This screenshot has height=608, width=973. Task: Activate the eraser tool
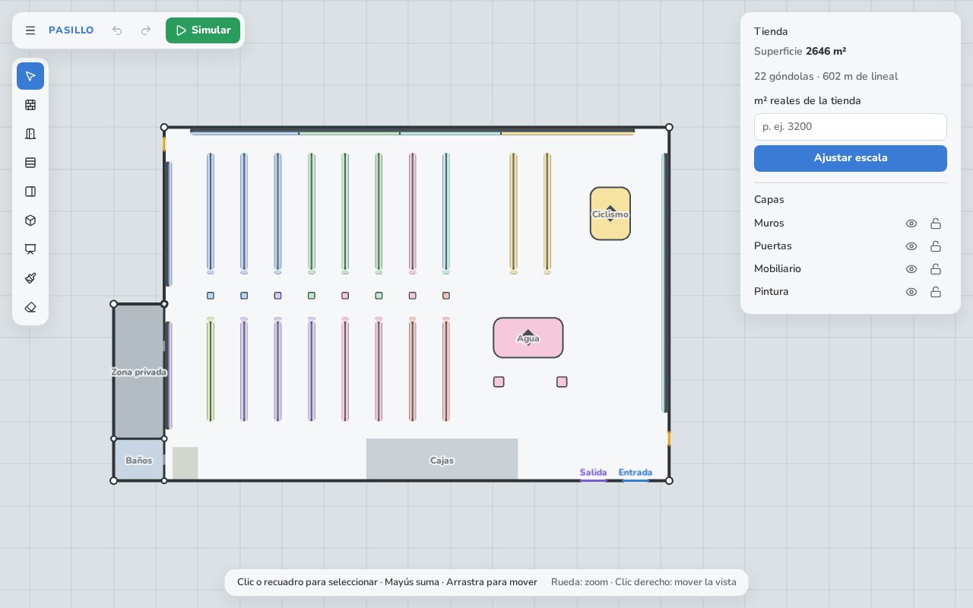[30, 307]
